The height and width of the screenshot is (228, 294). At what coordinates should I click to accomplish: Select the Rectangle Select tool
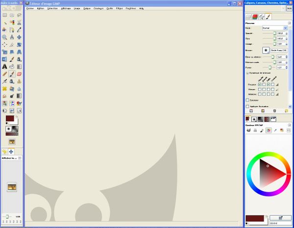(4, 15)
